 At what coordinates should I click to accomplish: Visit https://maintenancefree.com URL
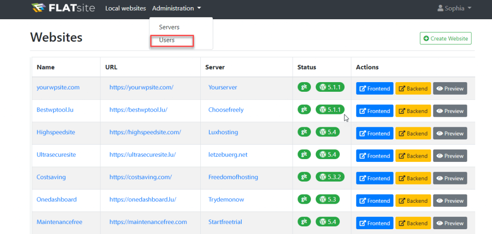148,222
